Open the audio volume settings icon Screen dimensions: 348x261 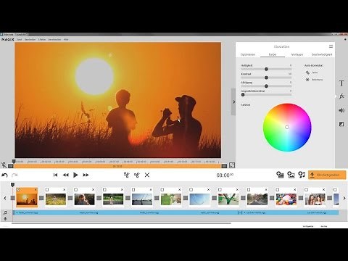[x=341, y=110]
